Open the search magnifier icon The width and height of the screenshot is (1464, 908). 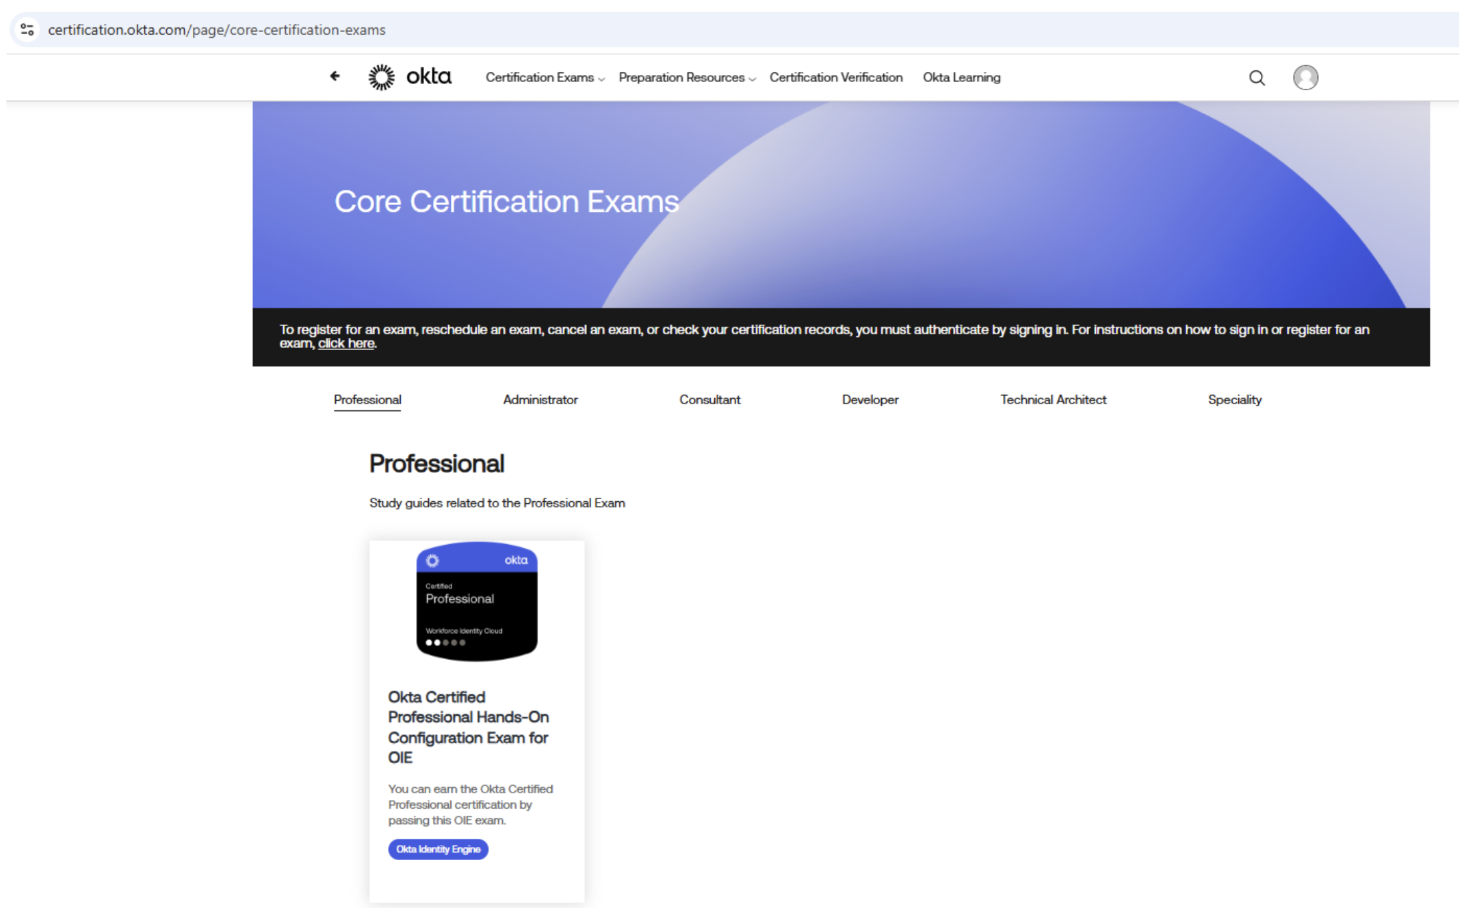(1257, 78)
